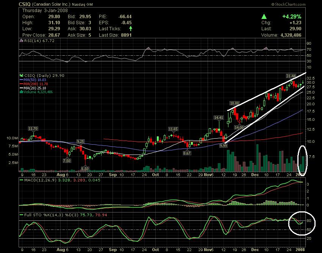Click the Ask value 30.03
322x253 pixels.
[x=85, y=29]
